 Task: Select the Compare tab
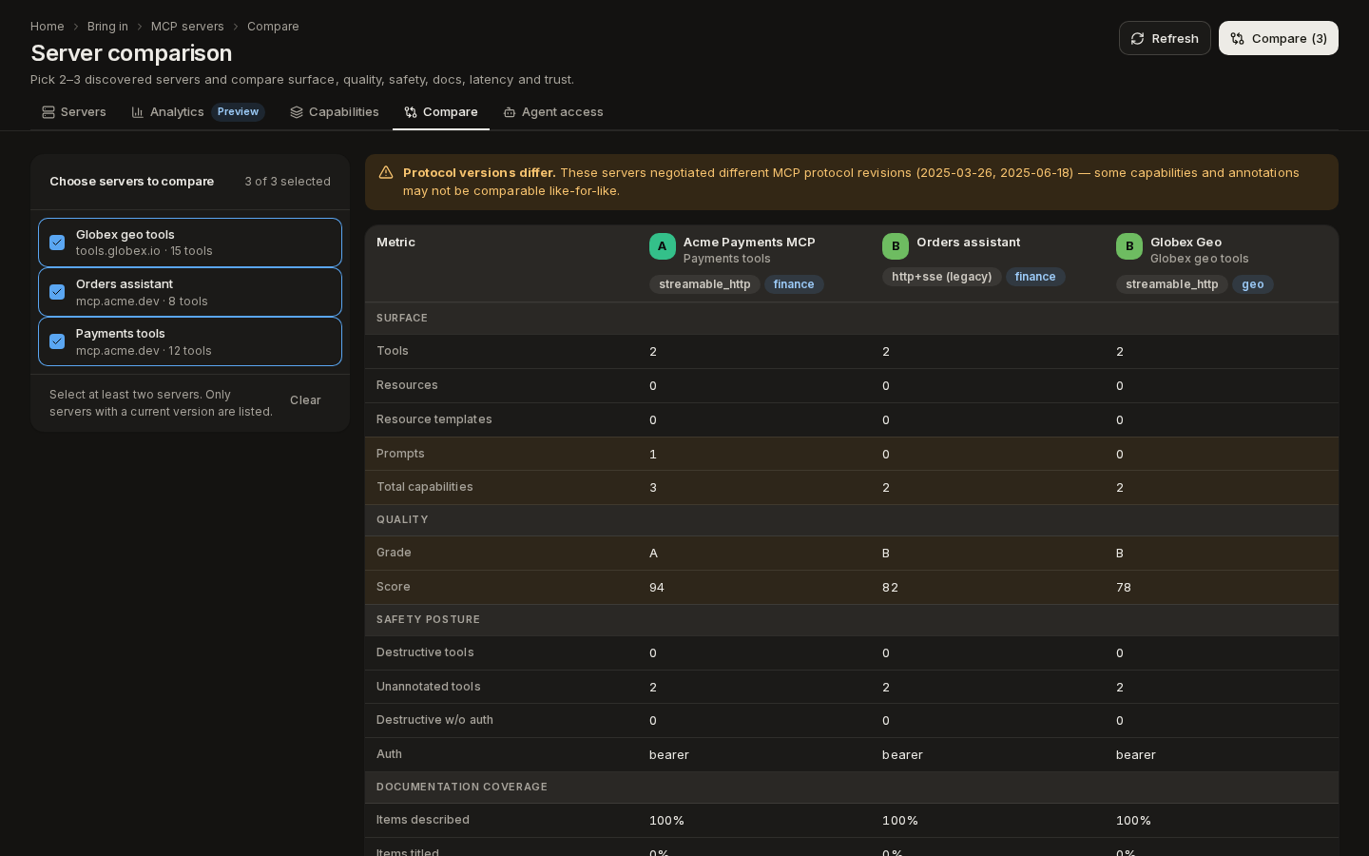pyautogui.click(x=441, y=112)
